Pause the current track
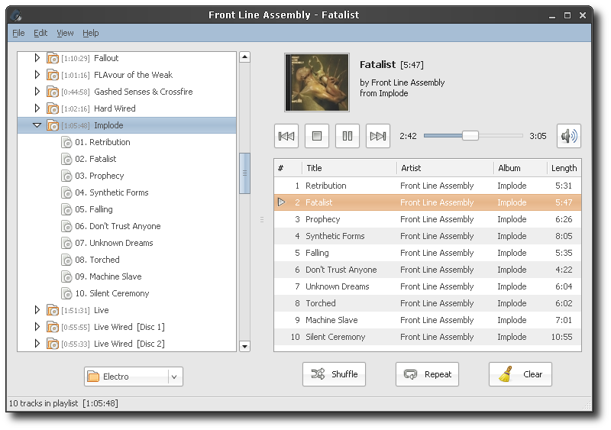611x430 pixels. pyautogui.click(x=348, y=136)
